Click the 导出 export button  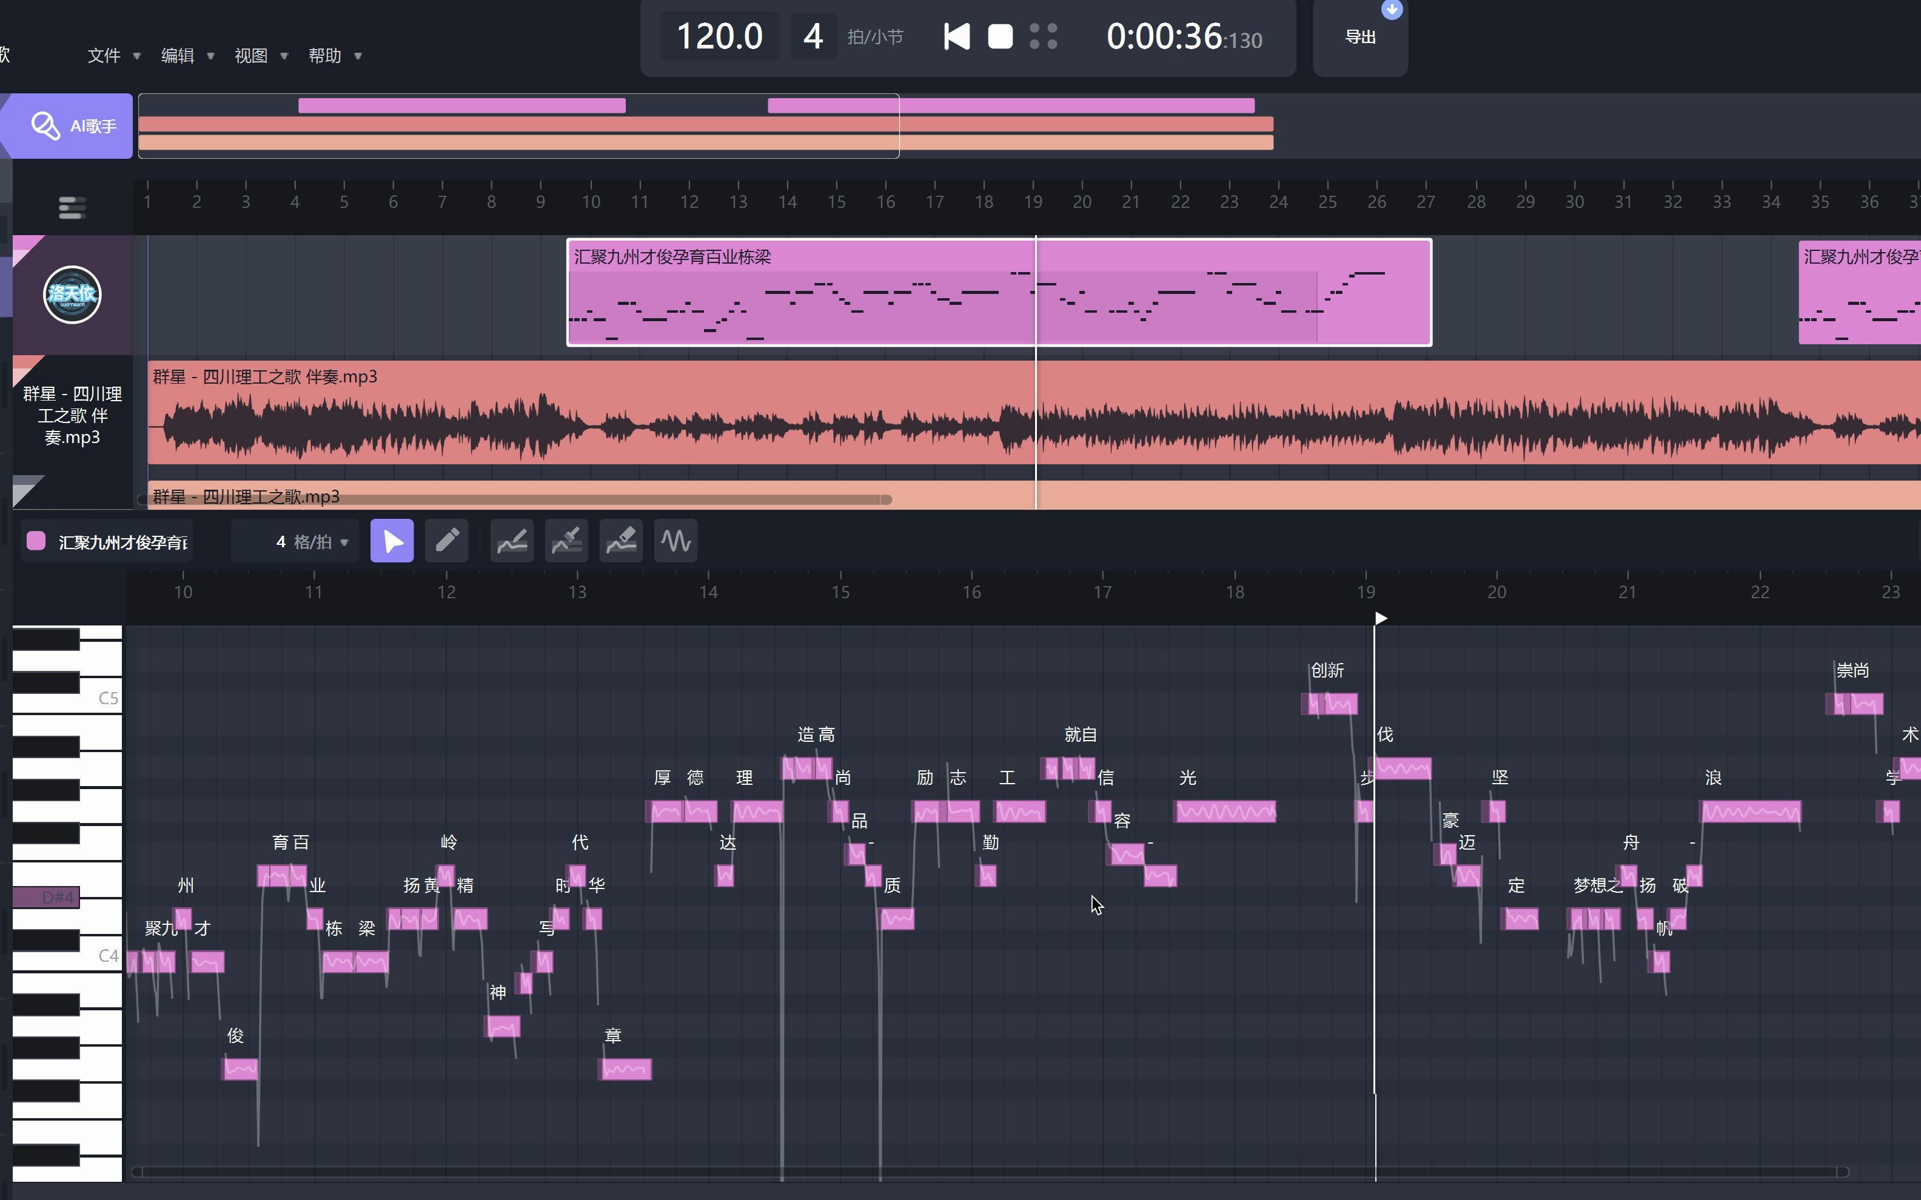1359,36
